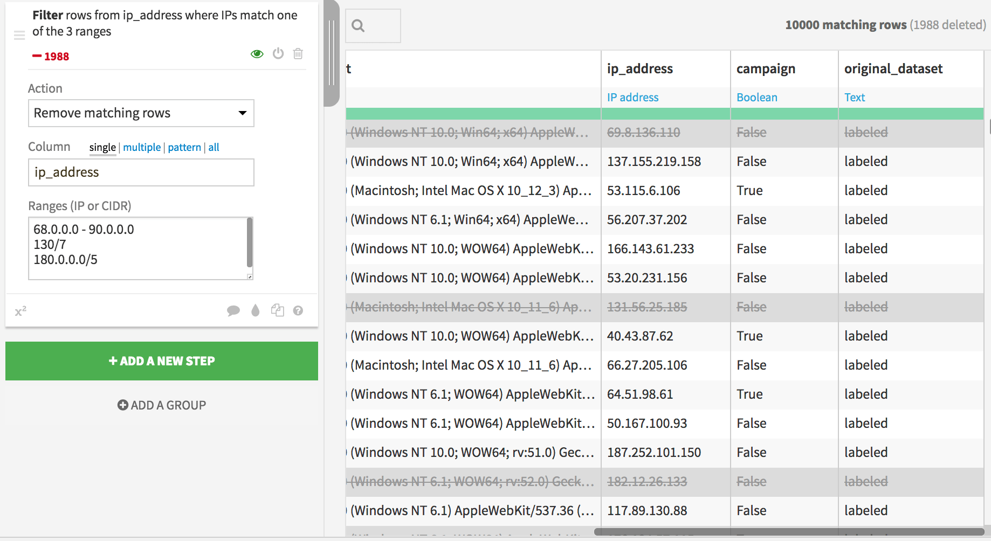Click the campaign column header

tap(766, 69)
